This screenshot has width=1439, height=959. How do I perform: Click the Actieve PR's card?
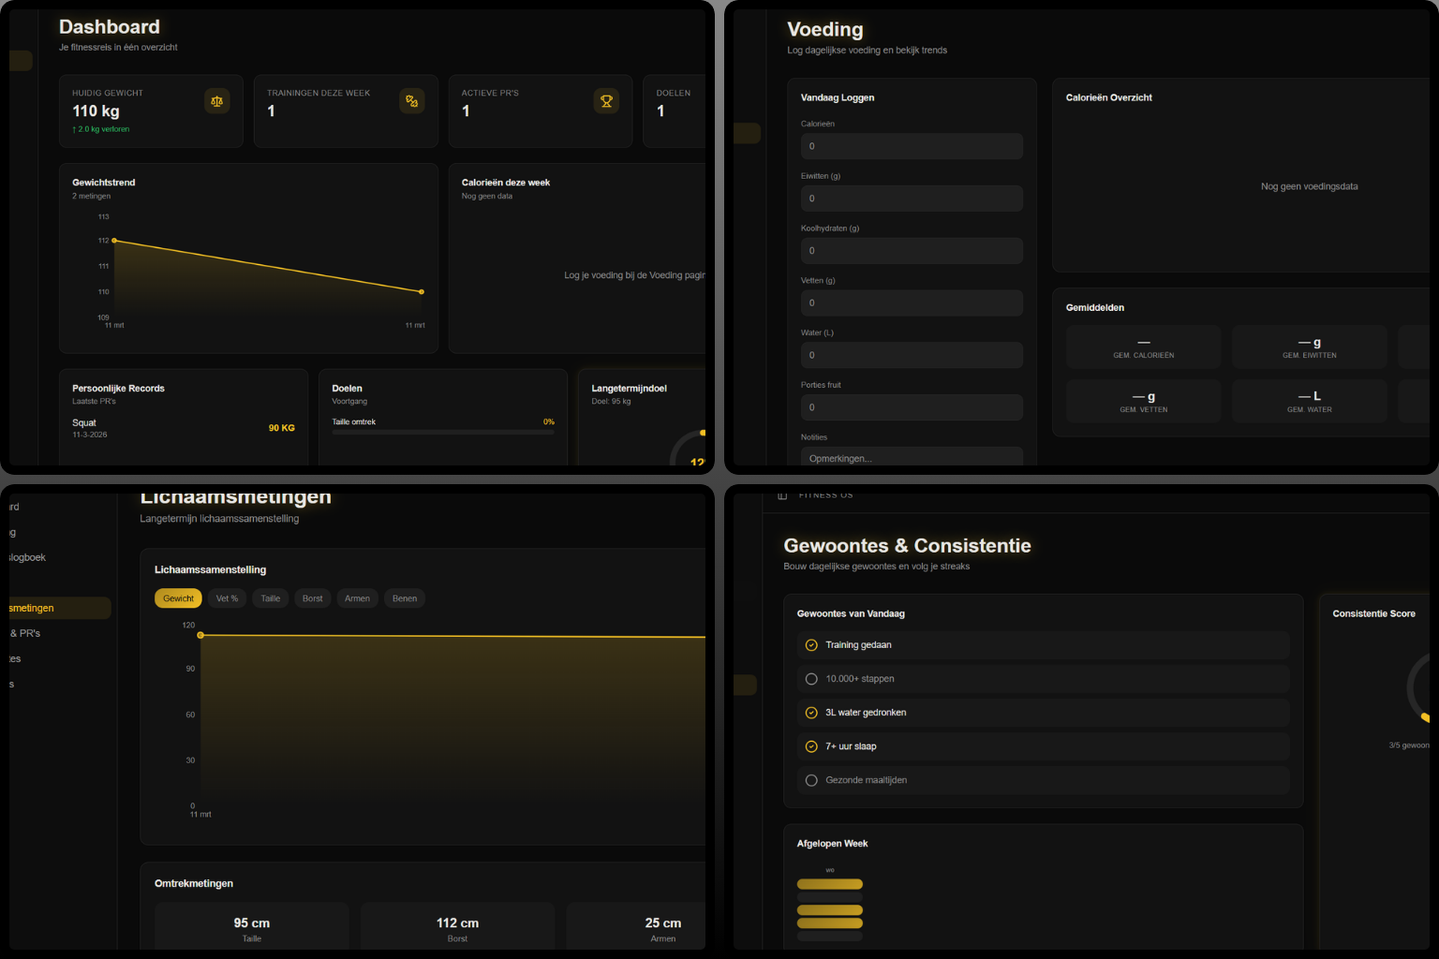click(x=541, y=111)
